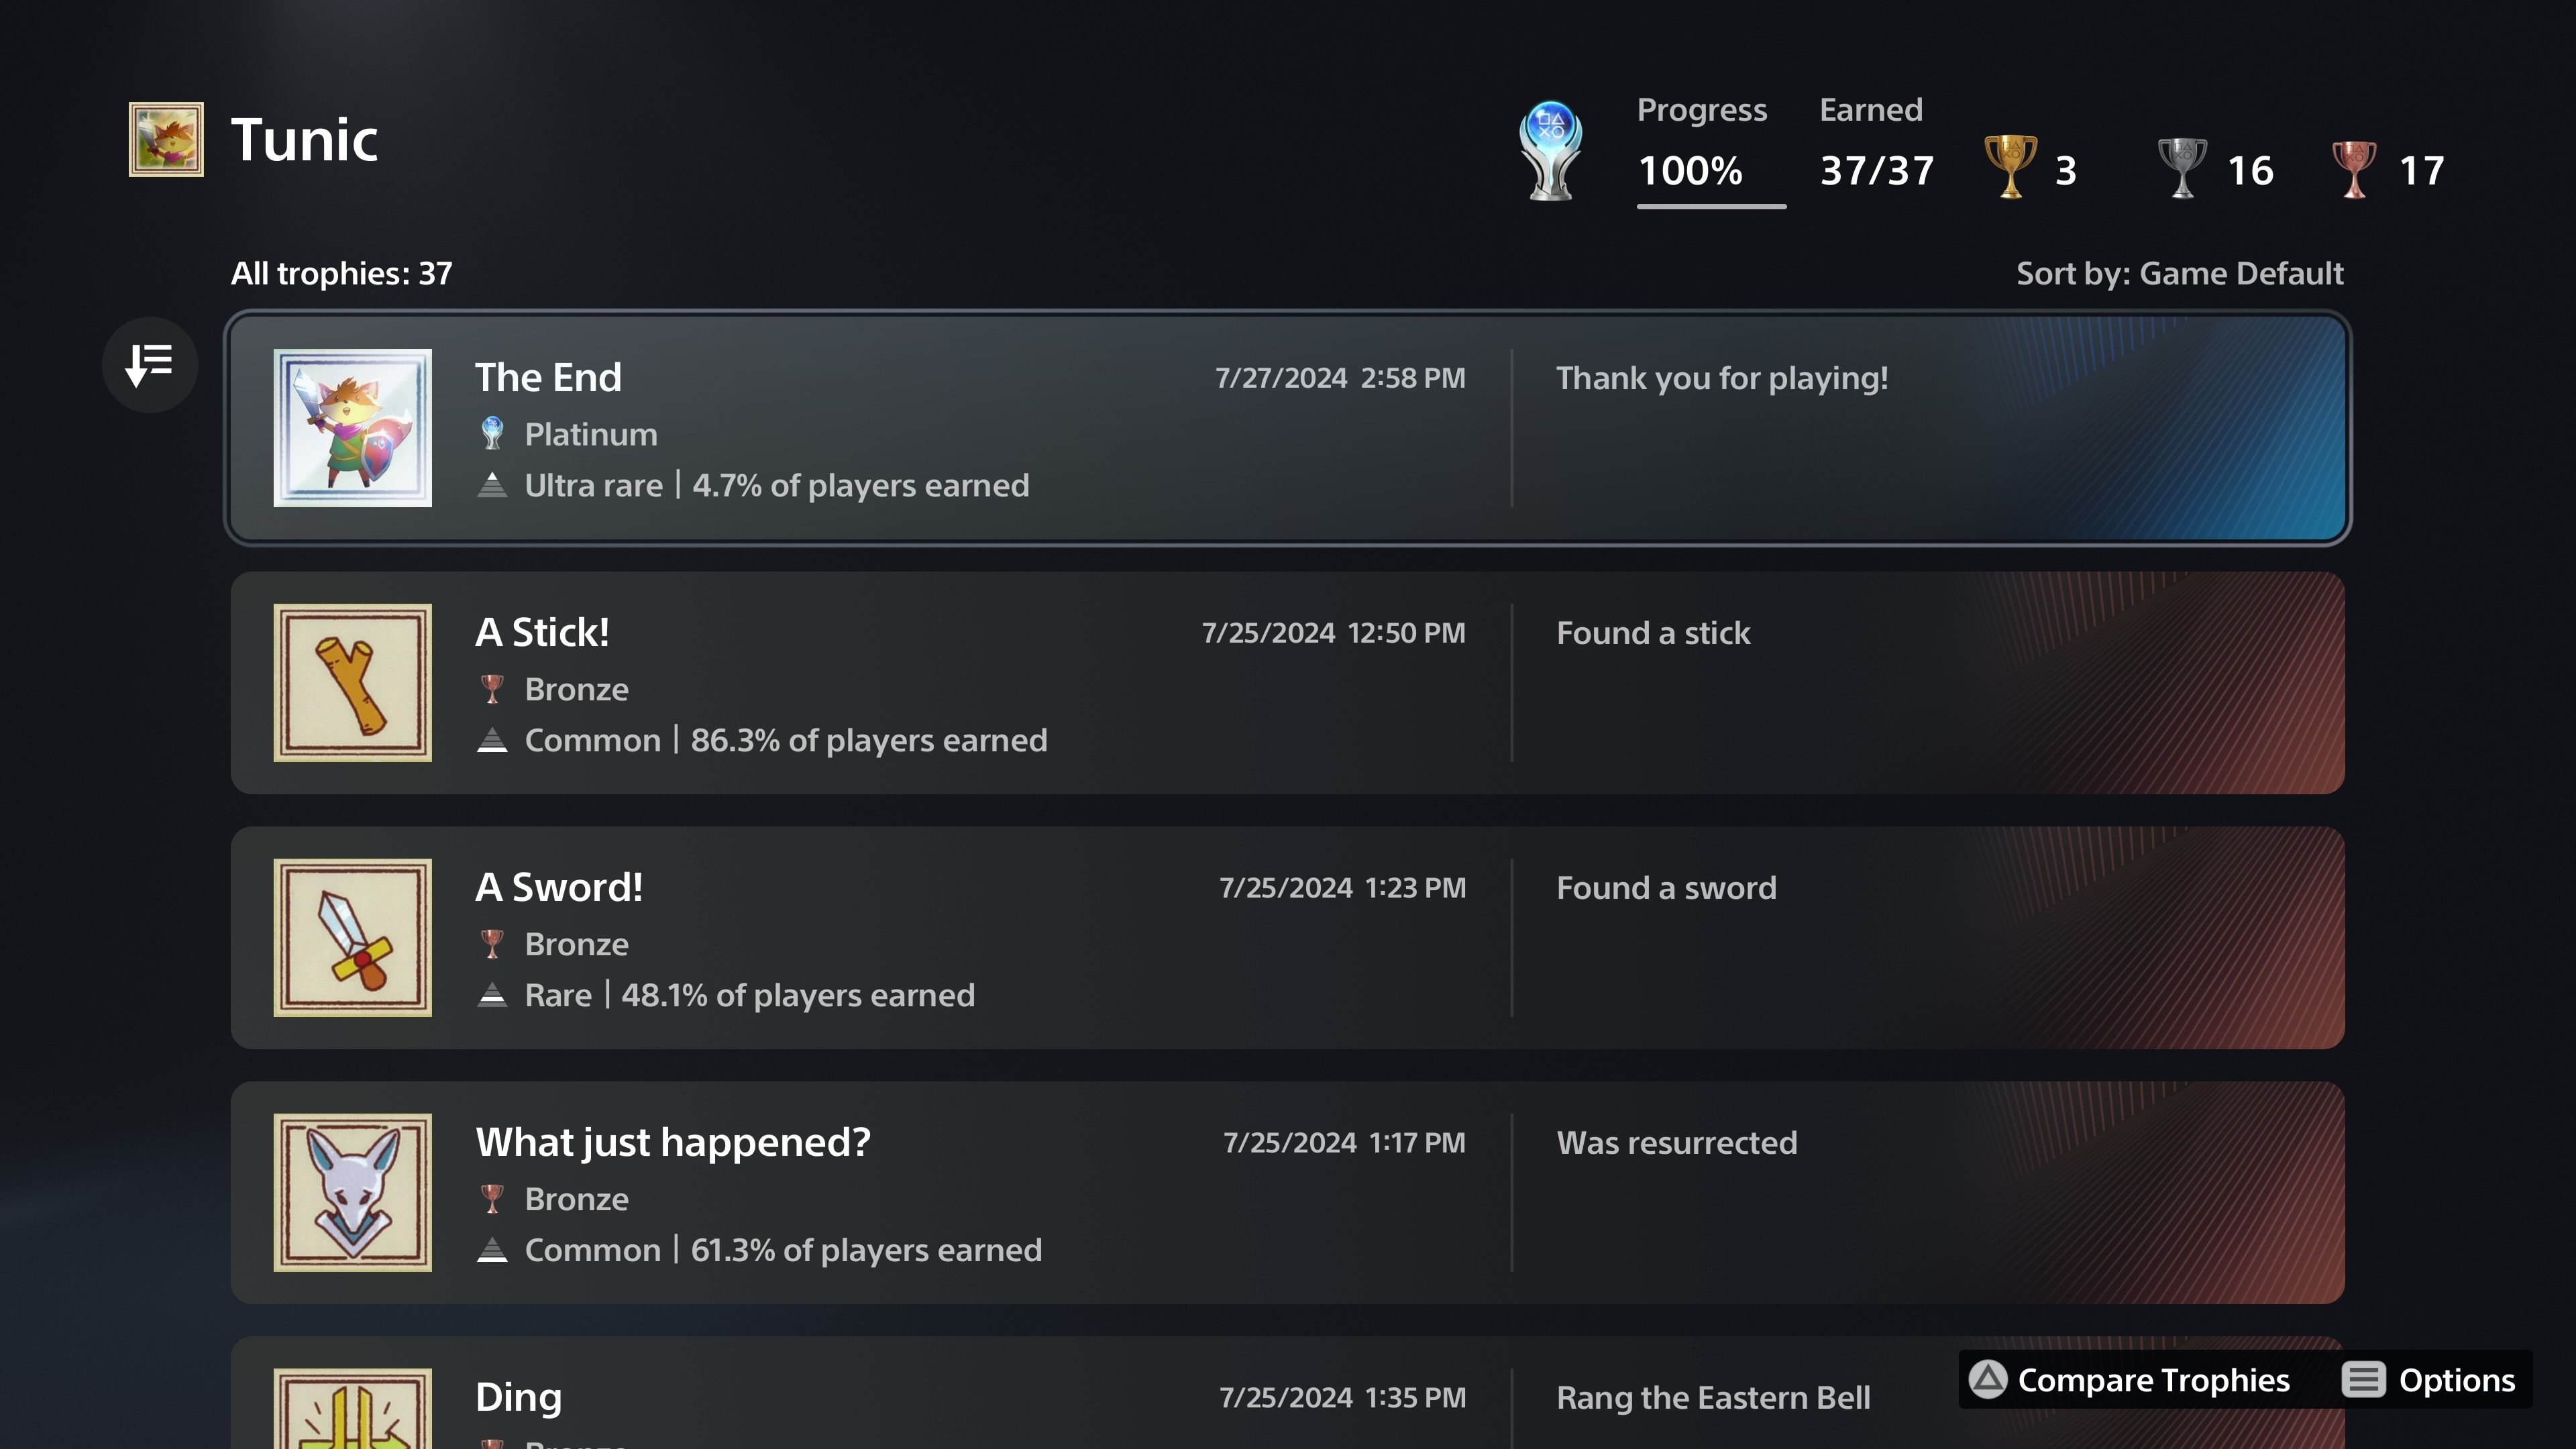Click the Options menu icon

click(2364, 1379)
